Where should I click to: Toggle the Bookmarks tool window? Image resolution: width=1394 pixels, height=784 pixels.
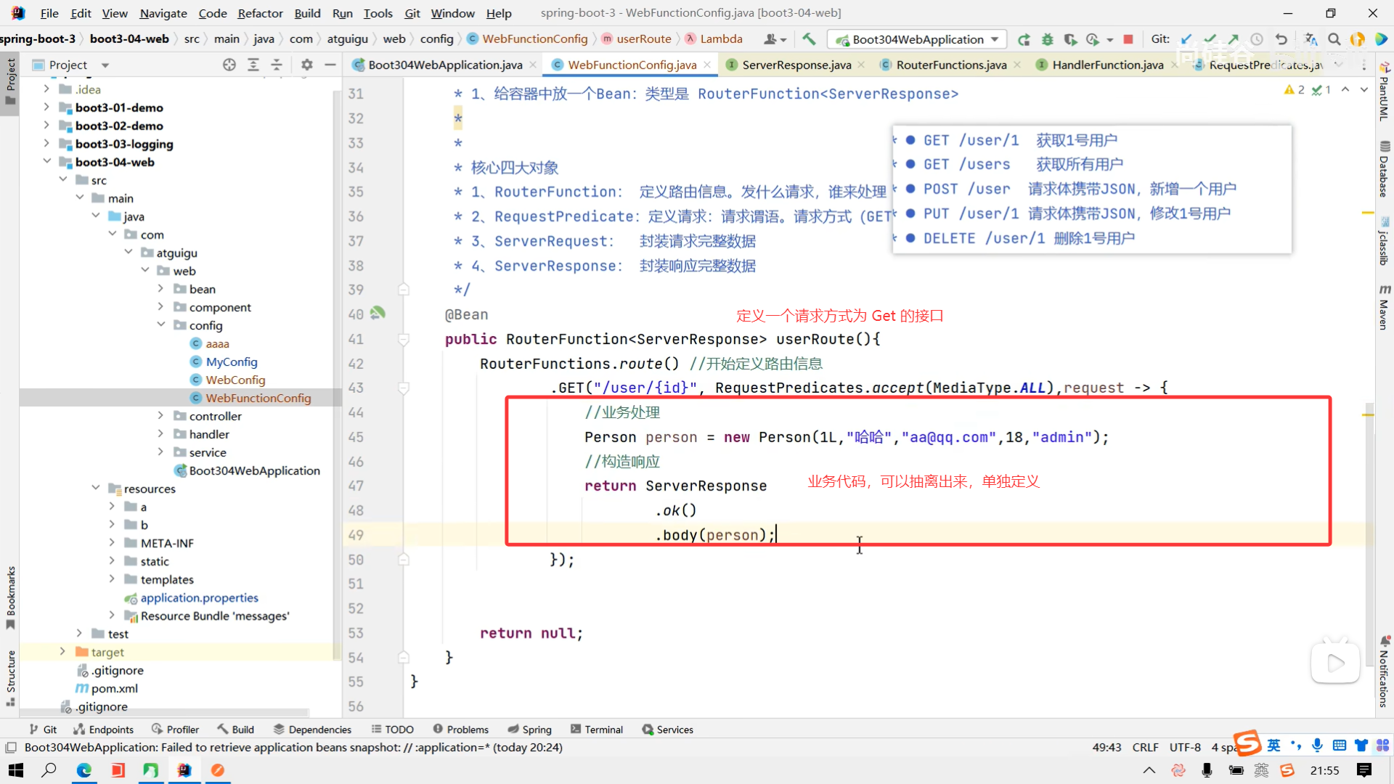pyautogui.click(x=10, y=597)
